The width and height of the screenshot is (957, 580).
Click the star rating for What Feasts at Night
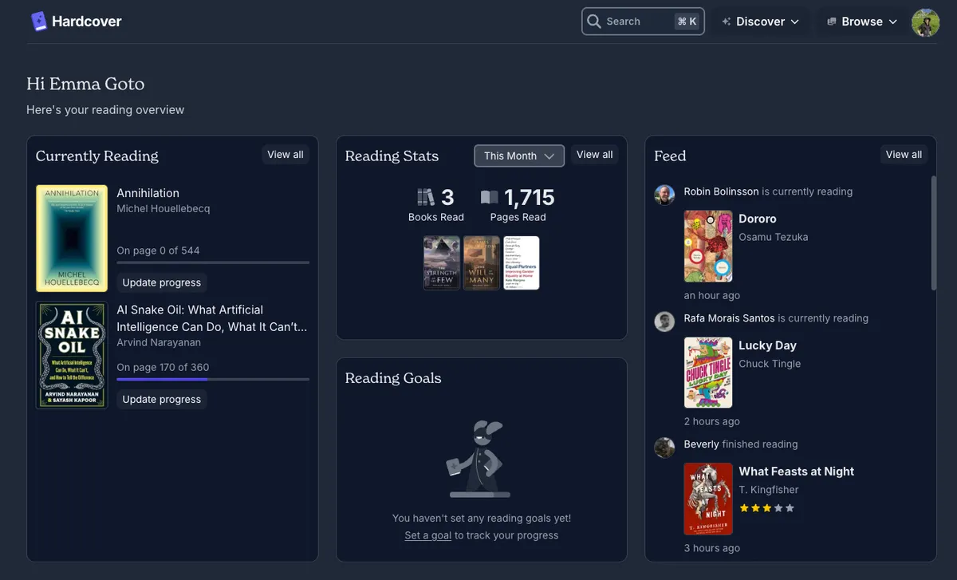point(766,508)
